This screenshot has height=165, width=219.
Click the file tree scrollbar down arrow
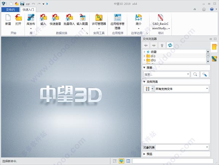click(208, 61)
